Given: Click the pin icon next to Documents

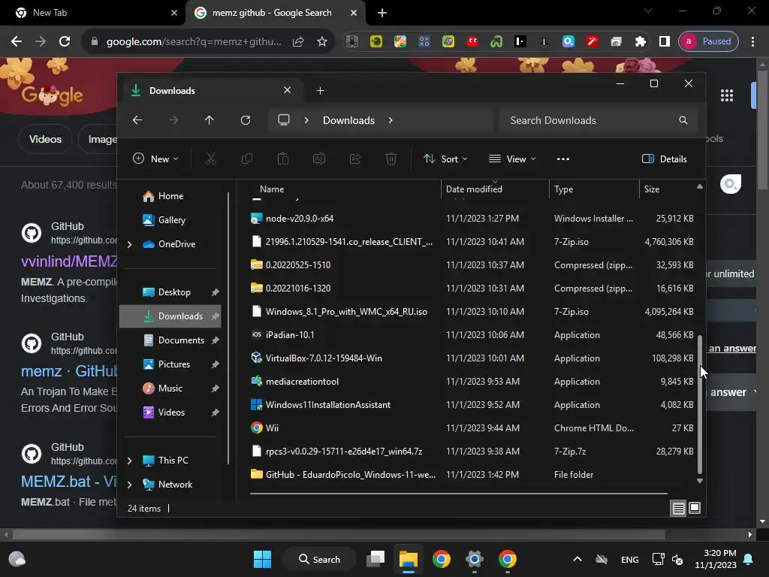Looking at the screenshot, I should tap(215, 340).
